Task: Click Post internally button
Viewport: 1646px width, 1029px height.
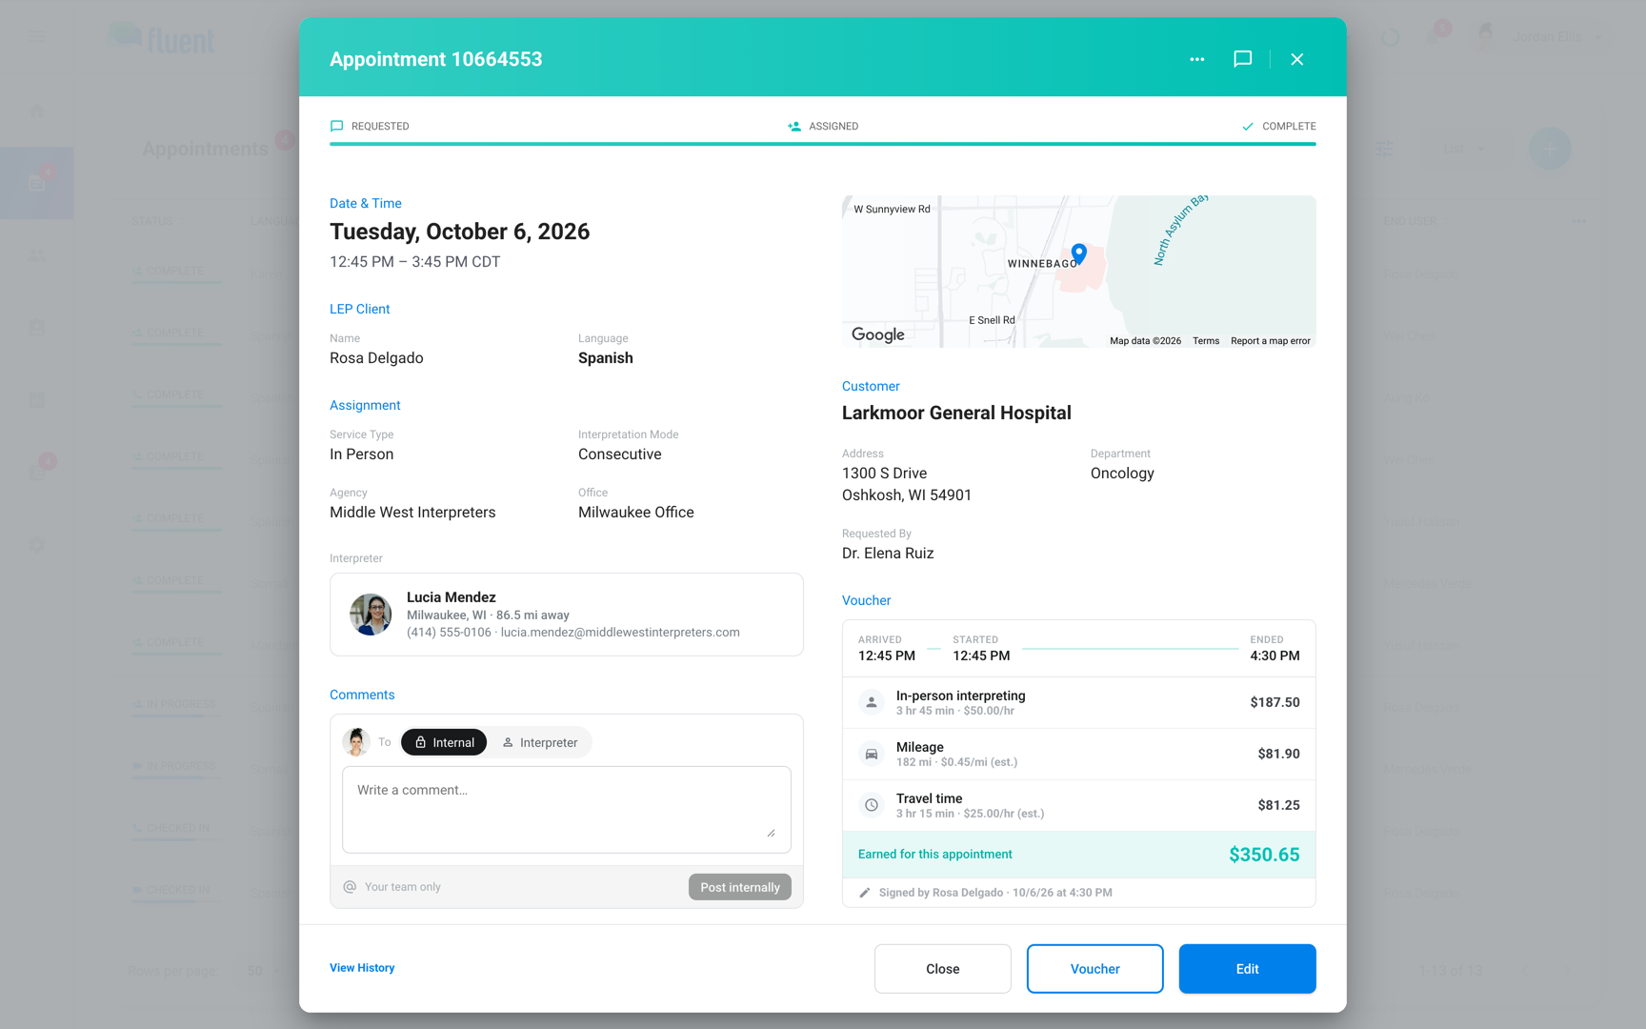Action: [x=739, y=887]
